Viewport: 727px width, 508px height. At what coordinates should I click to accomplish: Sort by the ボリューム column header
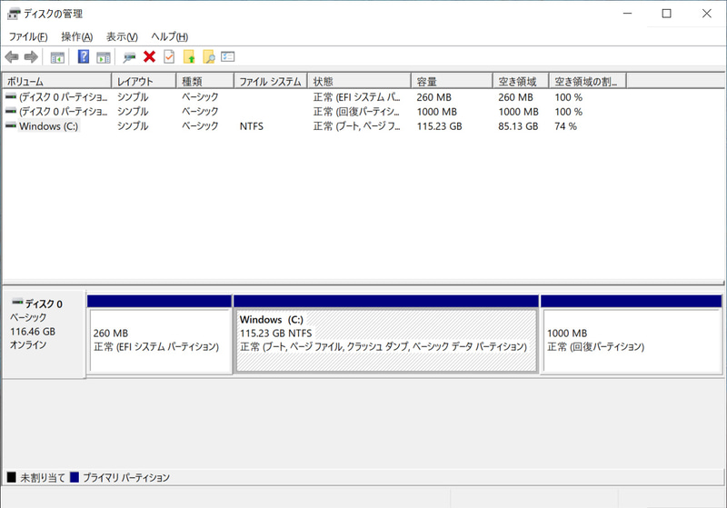(x=56, y=81)
